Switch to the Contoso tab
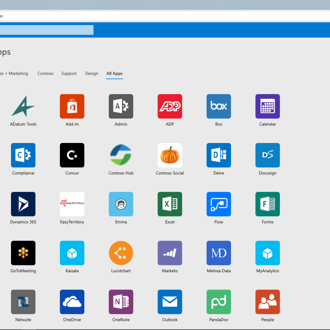This screenshot has width=330, height=330. pyautogui.click(x=45, y=74)
